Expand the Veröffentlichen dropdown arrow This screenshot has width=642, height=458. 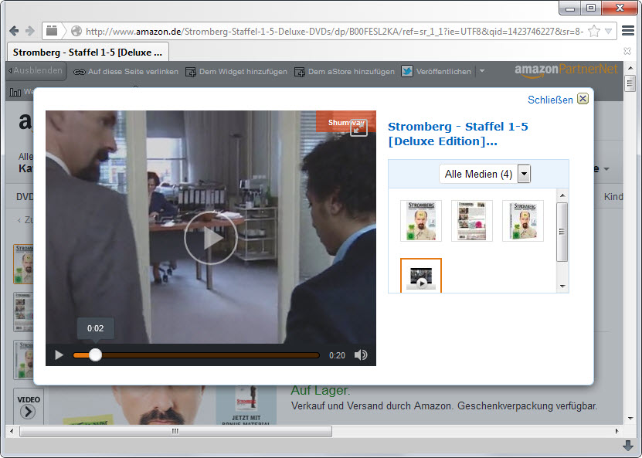click(x=482, y=71)
